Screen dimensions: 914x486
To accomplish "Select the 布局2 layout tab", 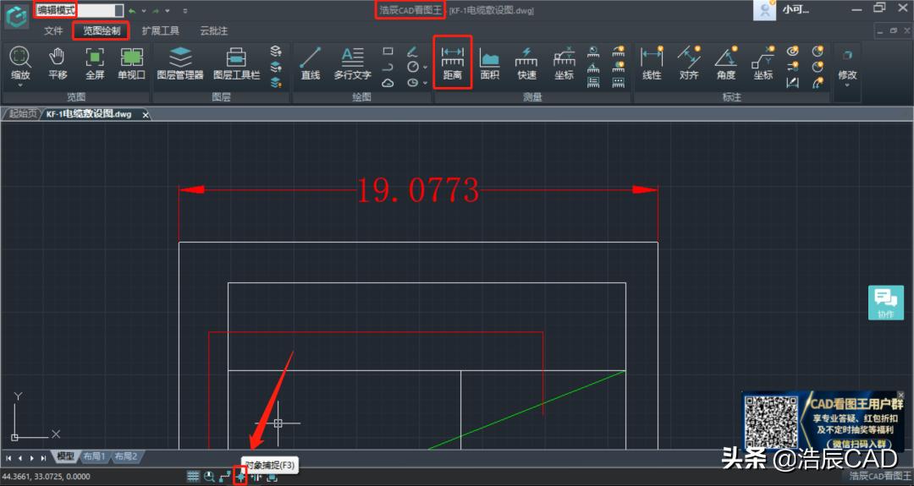I will [124, 456].
